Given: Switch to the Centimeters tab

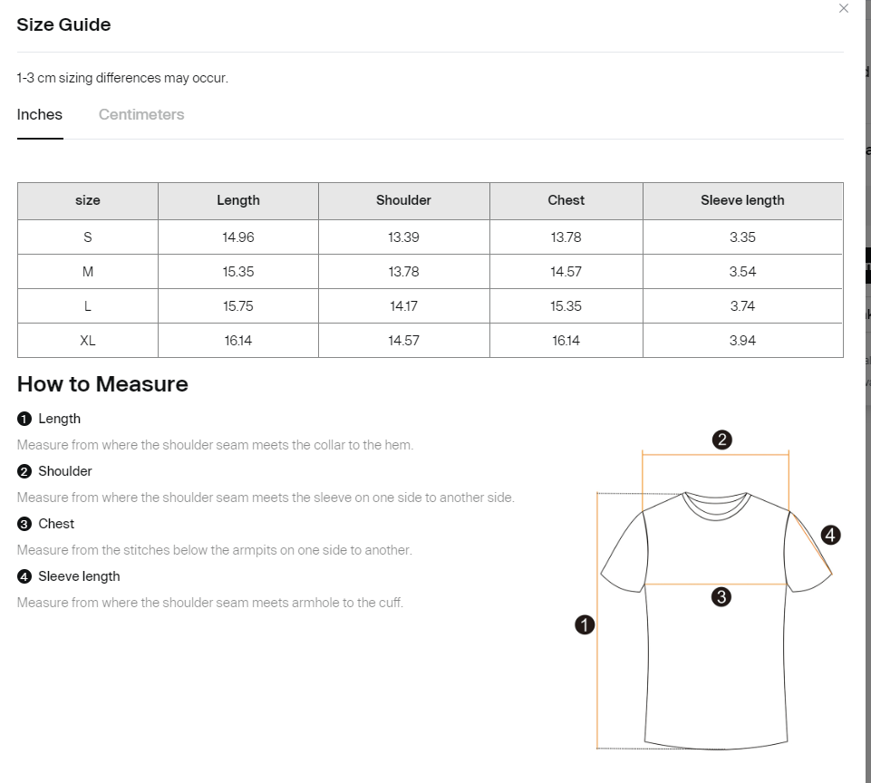Looking at the screenshot, I should [x=141, y=114].
